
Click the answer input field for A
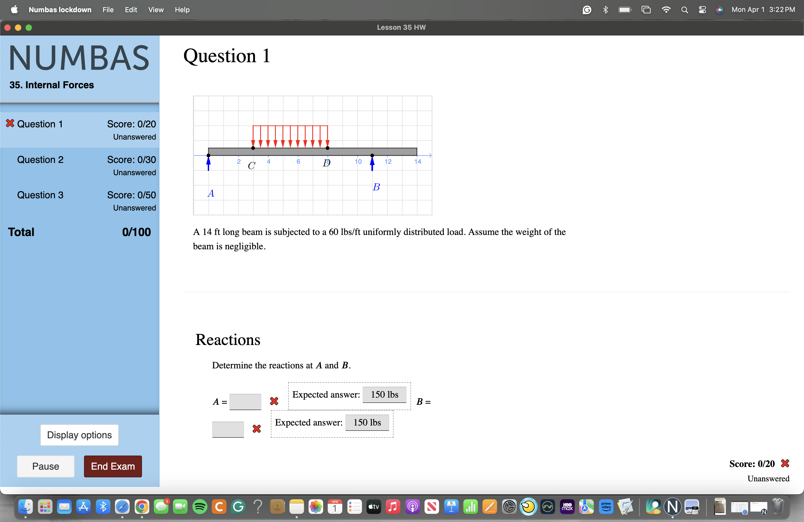[245, 401]
